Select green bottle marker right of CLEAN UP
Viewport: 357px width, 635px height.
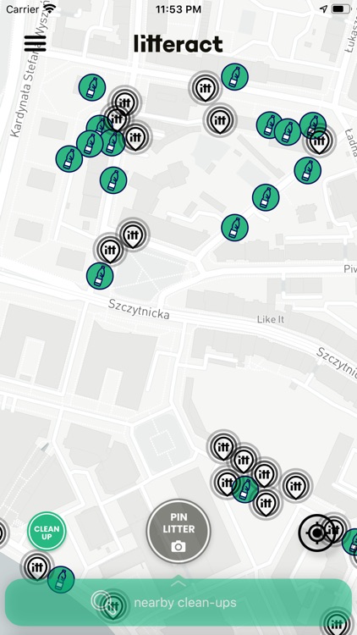tap(61, 579)
